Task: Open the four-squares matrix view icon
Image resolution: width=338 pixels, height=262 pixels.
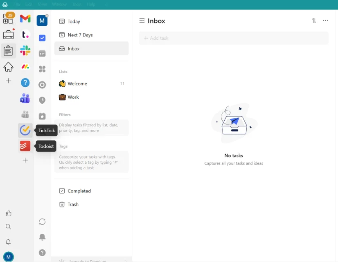Action: pyautogui.click(x=42, y=69)
